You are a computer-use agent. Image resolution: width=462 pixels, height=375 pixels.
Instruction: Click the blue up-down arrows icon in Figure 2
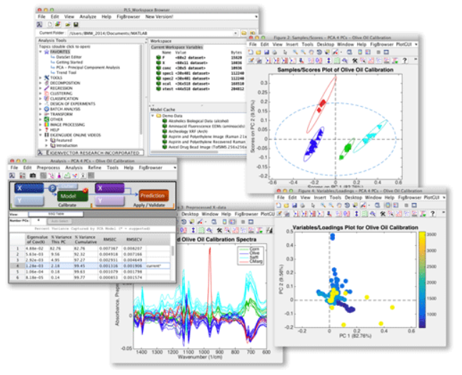point(328,61)
